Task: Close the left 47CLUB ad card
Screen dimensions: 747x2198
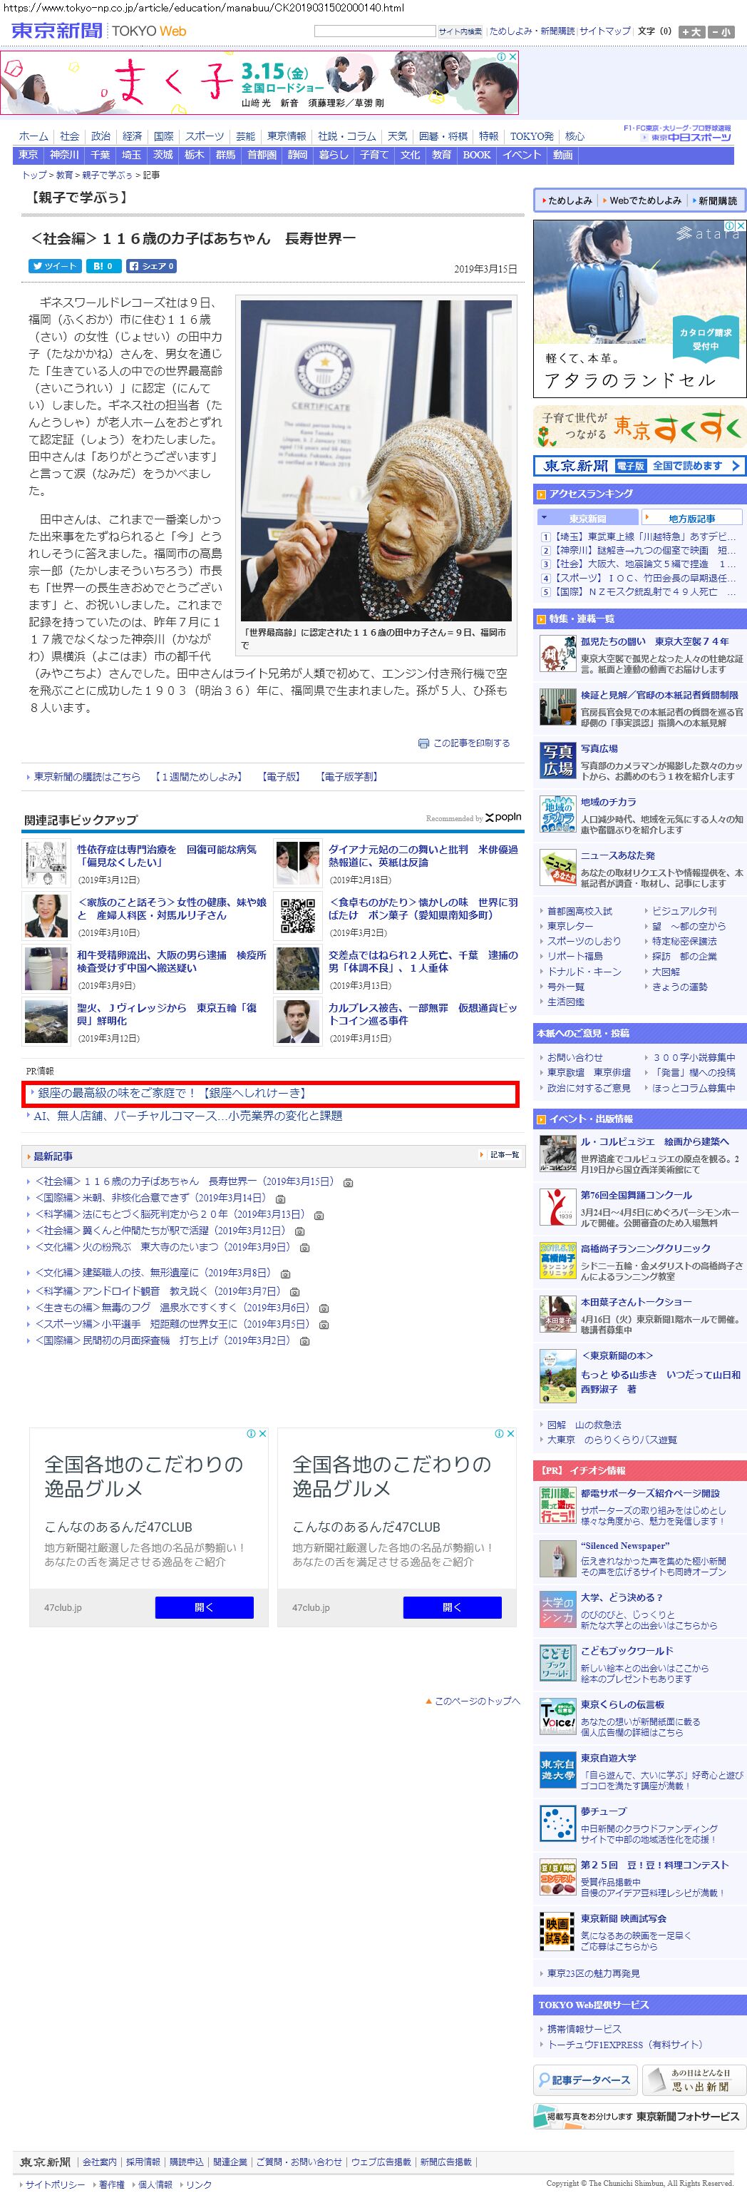Action: (x=262, y=1433)
